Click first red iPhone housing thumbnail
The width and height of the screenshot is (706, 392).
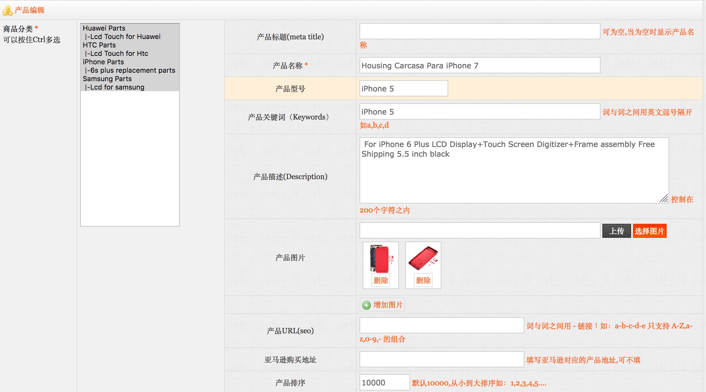pyautogui.click(x=380, y=259)
